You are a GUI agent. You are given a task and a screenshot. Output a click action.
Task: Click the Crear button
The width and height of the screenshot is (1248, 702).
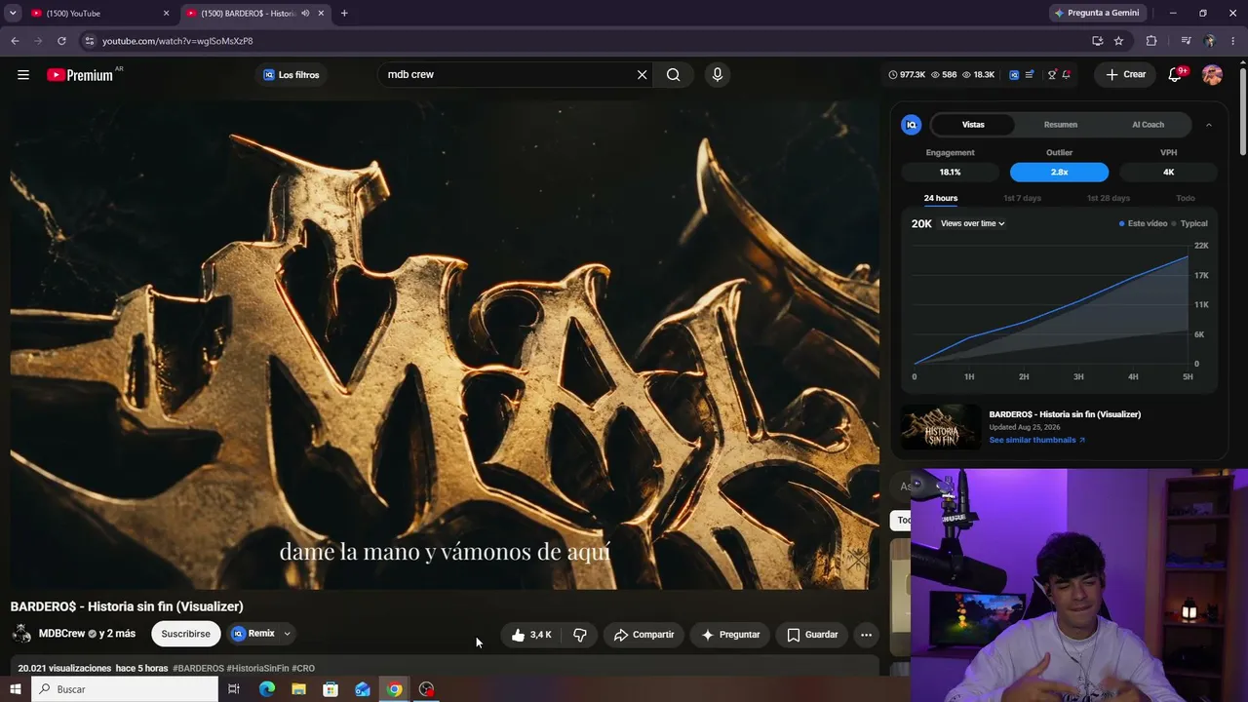1125,75
